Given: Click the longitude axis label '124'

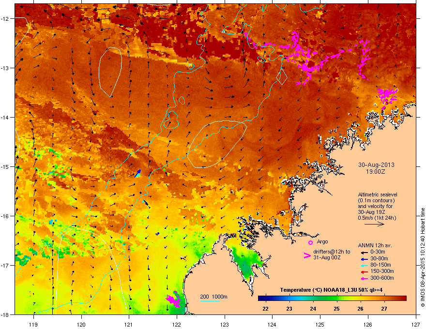Looking at the screenshot, I should 272,325.
